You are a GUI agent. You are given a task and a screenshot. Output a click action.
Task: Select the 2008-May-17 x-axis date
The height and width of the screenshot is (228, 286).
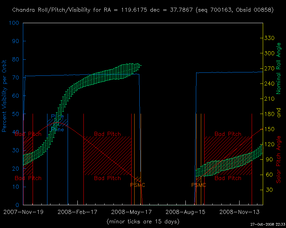pos(132,212)
